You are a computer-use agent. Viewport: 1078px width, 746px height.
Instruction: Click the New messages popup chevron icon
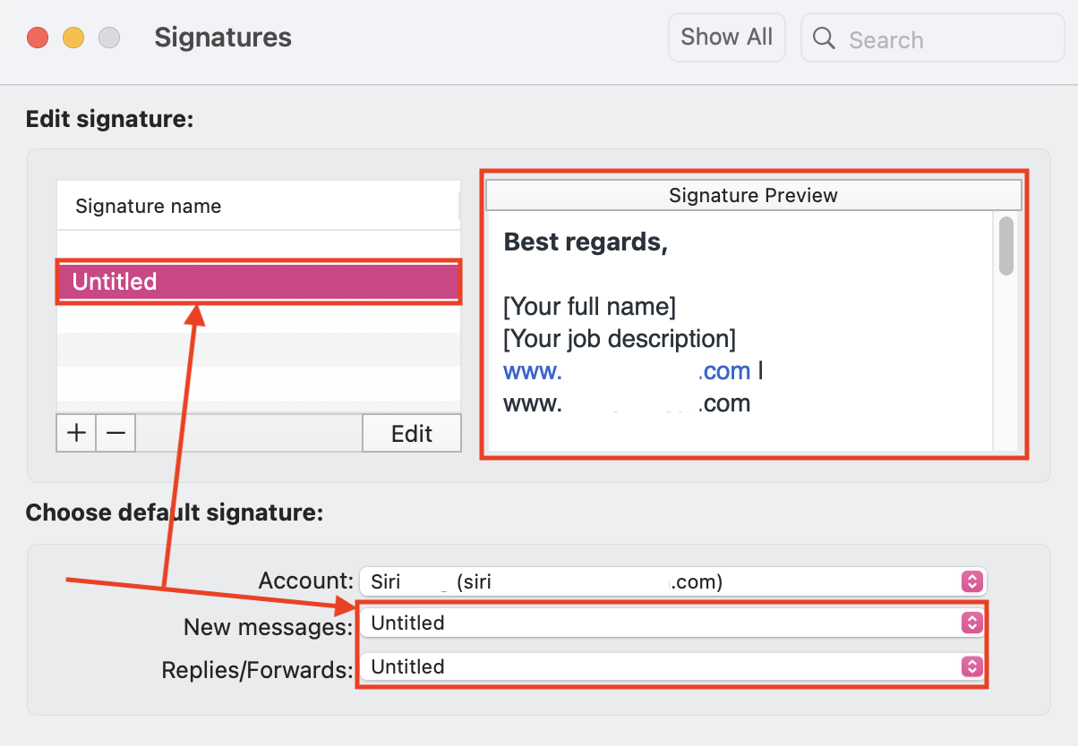point(971,623)
